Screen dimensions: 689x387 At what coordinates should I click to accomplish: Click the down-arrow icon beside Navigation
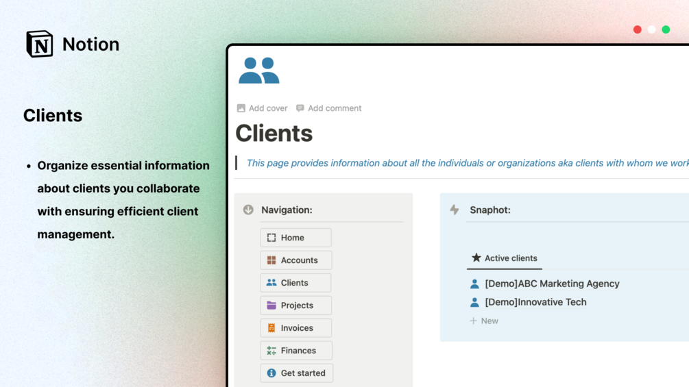[248, 210]
